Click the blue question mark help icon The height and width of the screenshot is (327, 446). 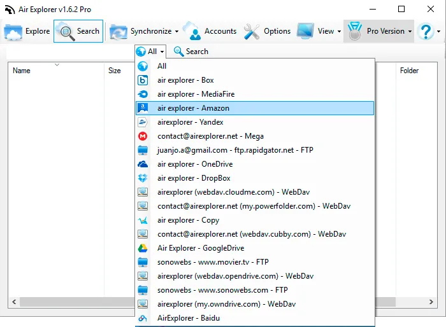[x=426, y=31]
